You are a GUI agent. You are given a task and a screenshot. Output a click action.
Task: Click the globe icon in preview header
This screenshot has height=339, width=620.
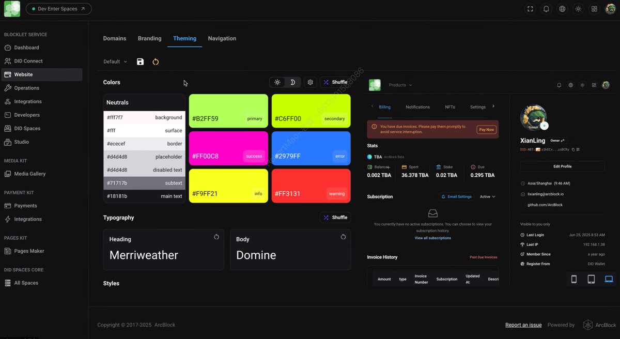coord(571,85)
